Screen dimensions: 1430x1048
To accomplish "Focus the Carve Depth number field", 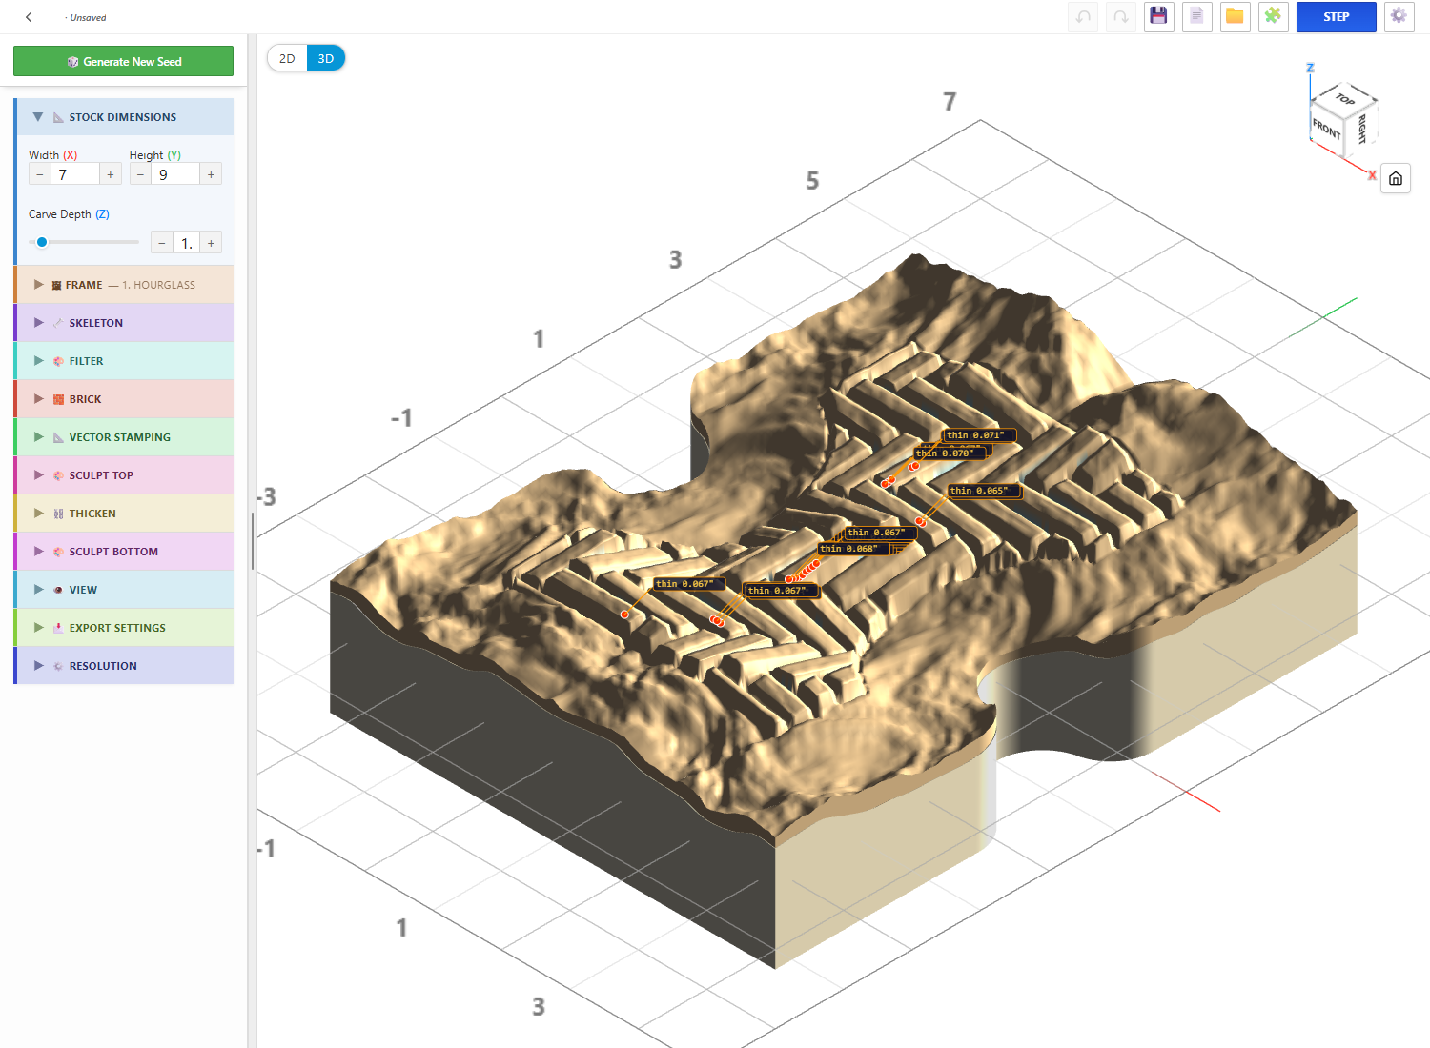I will coord(187,243).
